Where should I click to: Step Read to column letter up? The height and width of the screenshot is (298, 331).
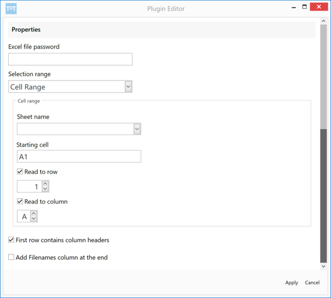34,214
